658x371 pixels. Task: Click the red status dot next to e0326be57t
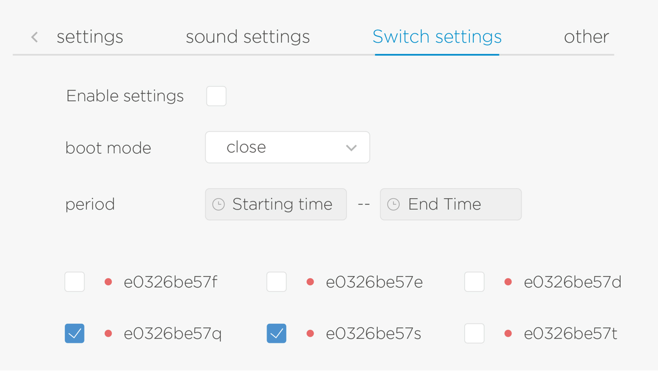click(x=508, y=333)
